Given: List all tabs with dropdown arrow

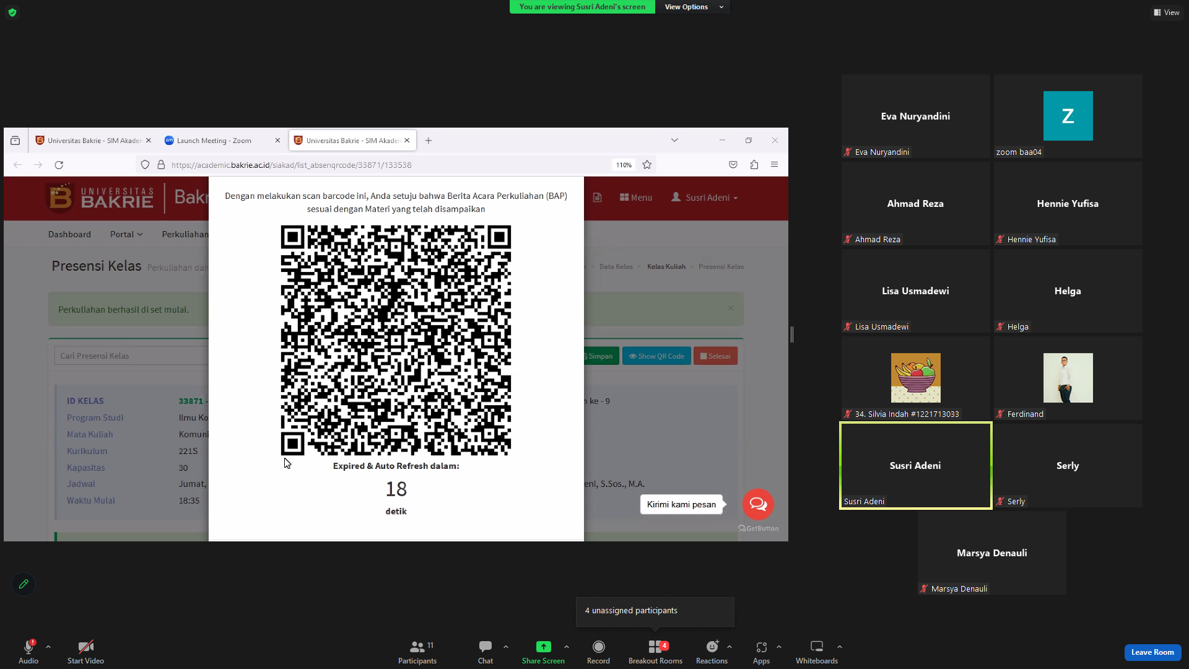Looking at the screenshot, I should pyautogui.click(x=674, y=141).
